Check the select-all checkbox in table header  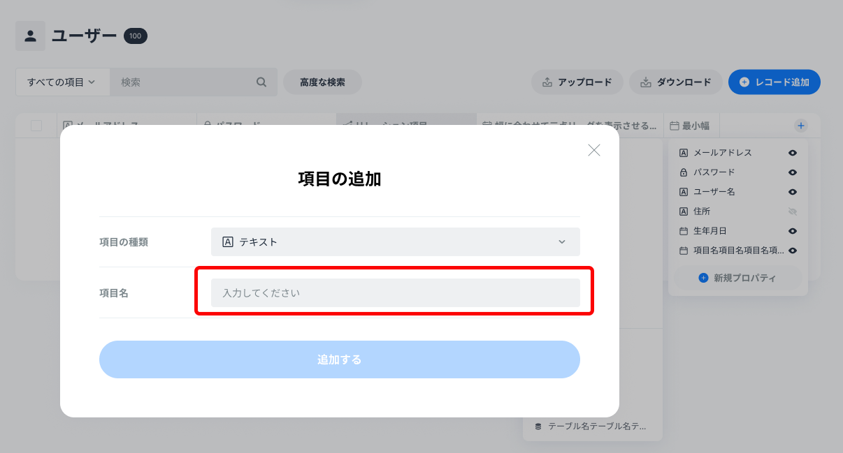click(36, 126)
